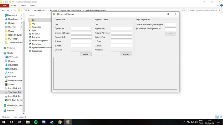Click Kaydet in Öğrenci Düzenle group
223x125 pixels.
point(126,54)
